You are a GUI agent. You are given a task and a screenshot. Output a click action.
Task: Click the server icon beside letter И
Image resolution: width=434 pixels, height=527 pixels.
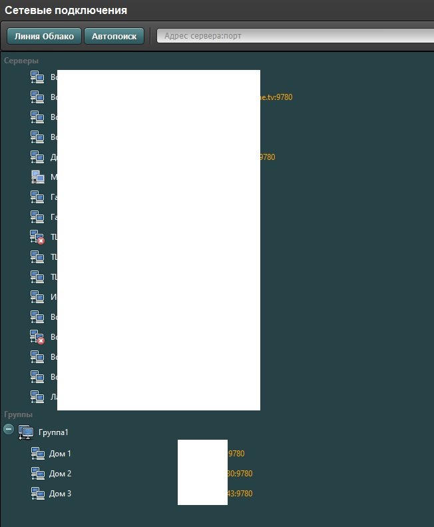[x=37, y=297]
